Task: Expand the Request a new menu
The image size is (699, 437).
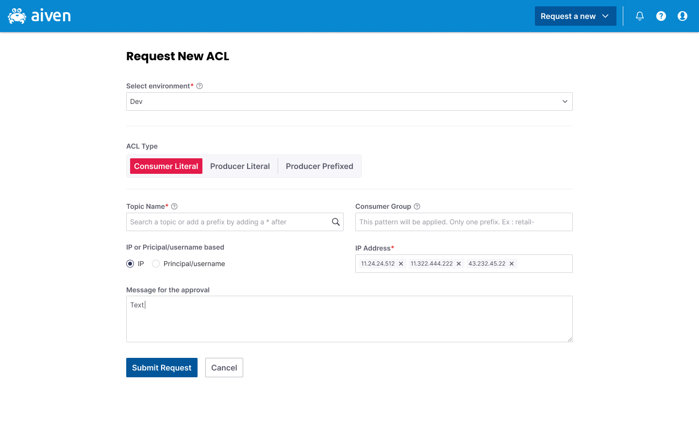Action: (575, 16)
